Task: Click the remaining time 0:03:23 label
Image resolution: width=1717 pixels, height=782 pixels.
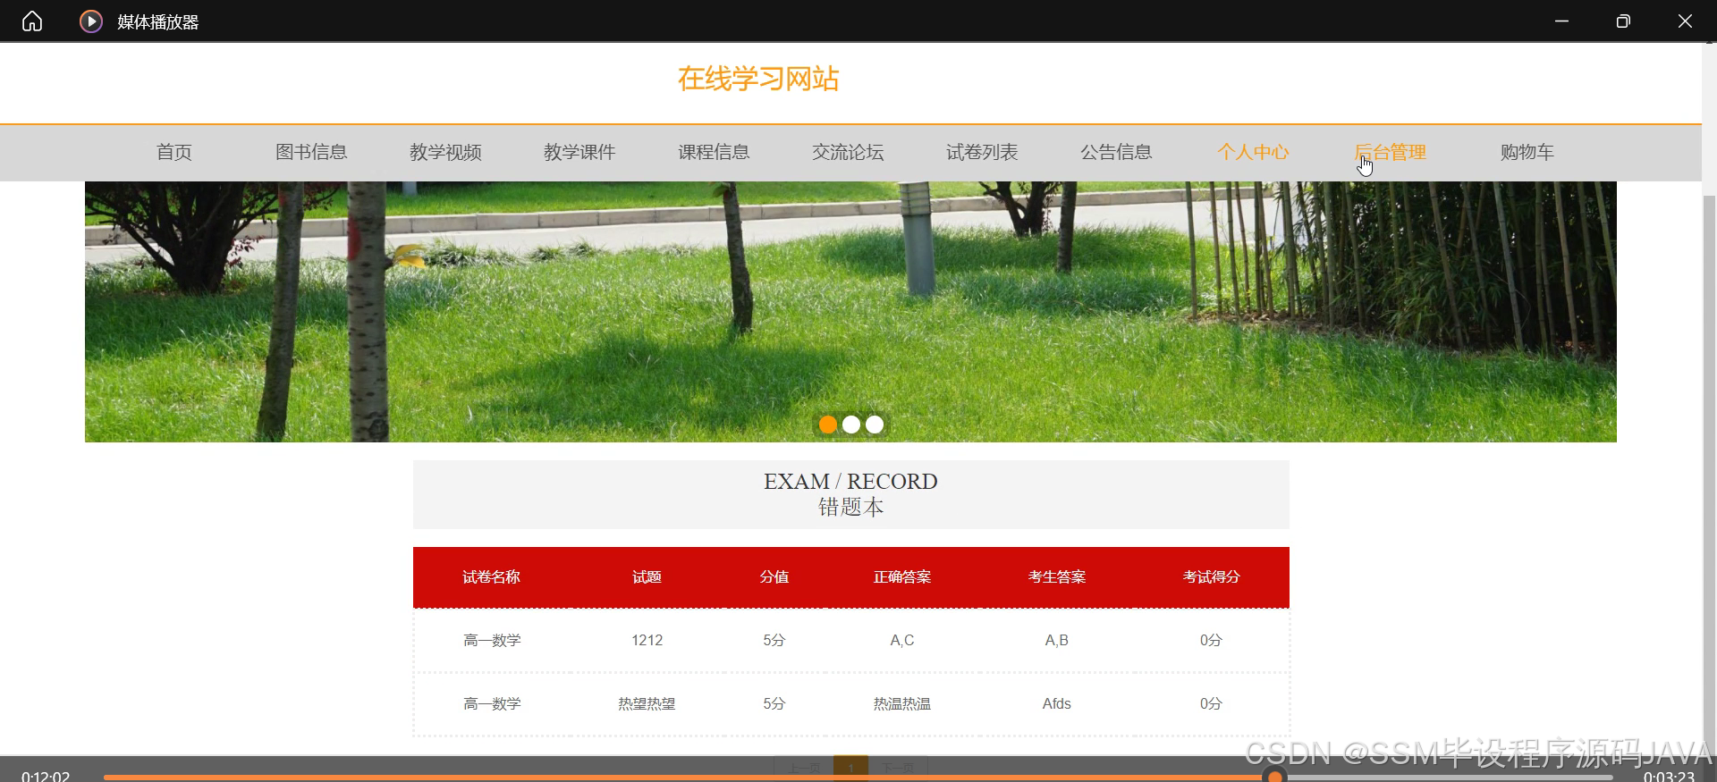Action: click(1669, 776)
